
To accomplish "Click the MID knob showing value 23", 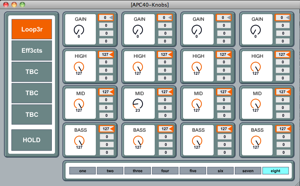I will tap(138, 104).
